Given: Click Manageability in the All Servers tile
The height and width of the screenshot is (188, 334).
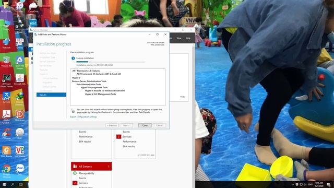Looking at the screenshot, I should (87, 173).
